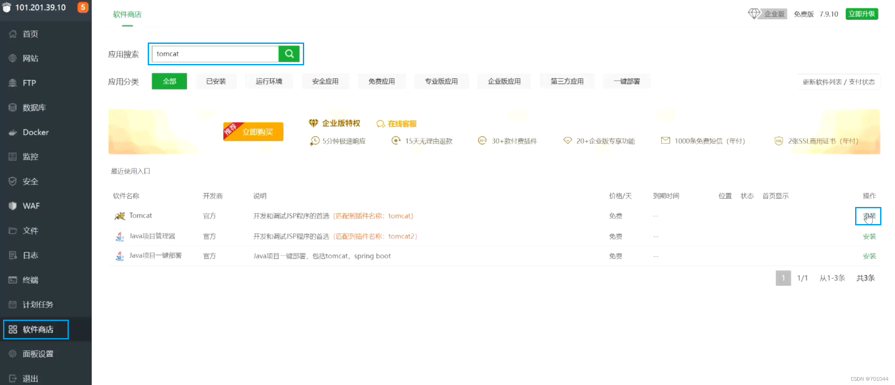Select the 安全应用 category tab

click(325, 81)
